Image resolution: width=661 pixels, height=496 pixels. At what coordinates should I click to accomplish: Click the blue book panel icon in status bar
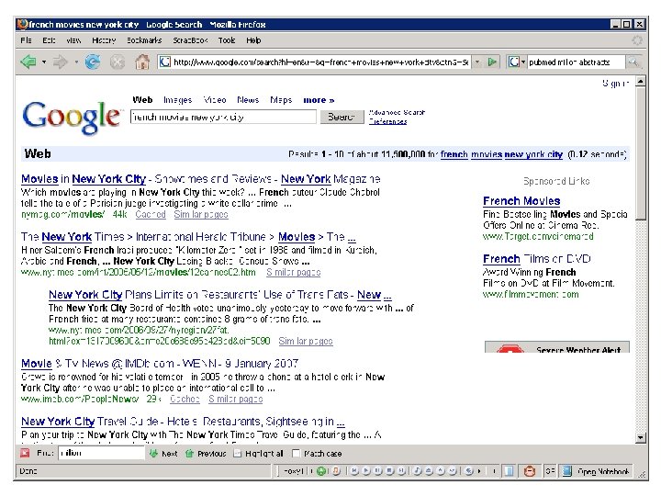click(x=509, y=470)
